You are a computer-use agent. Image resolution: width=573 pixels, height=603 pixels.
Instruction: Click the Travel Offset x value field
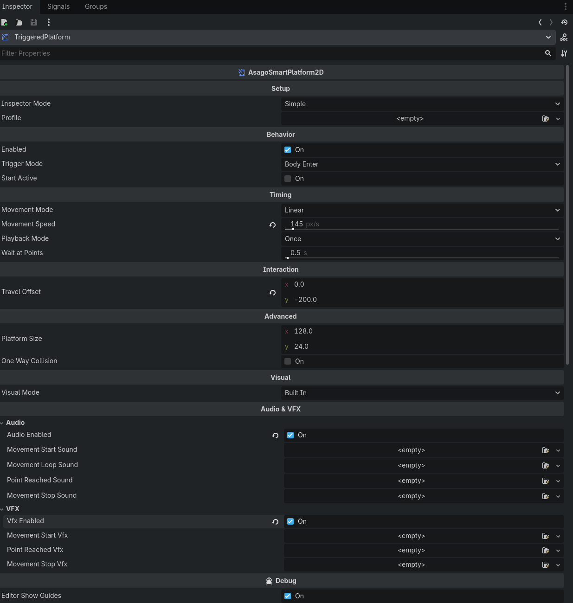coord(423,284)
